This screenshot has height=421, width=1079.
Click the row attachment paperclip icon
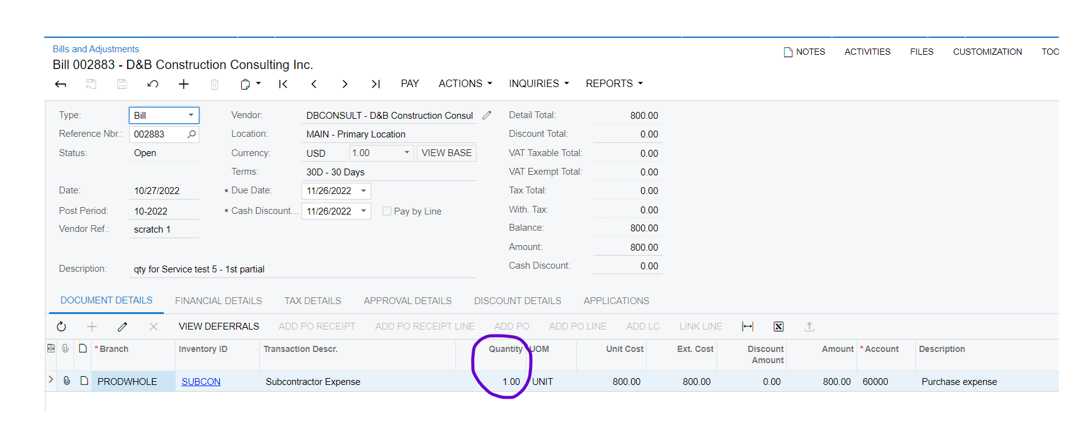pos(66,381)
